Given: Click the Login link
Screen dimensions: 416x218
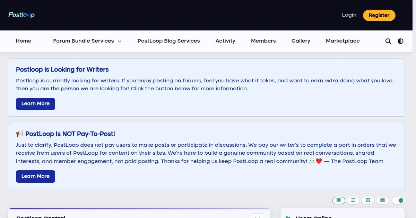Looking at the screenshot, I should (349, 15).
